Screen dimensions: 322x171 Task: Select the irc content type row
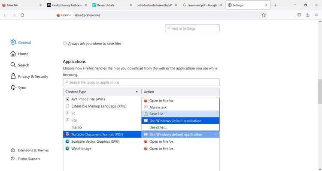[x=102, y=113]
